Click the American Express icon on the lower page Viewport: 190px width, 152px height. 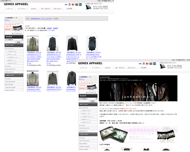pyautogui.click(x=155, y=63)
